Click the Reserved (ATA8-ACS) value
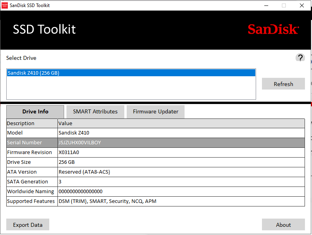 tap(181, 172)
